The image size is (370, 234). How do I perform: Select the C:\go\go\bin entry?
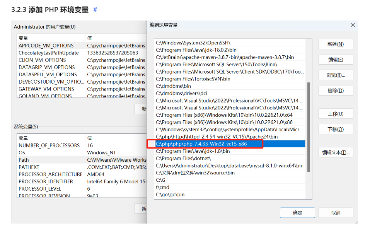tap(230, 195)
